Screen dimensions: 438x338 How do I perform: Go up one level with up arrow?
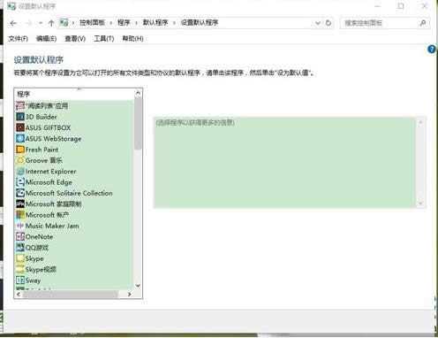point(51,23)
